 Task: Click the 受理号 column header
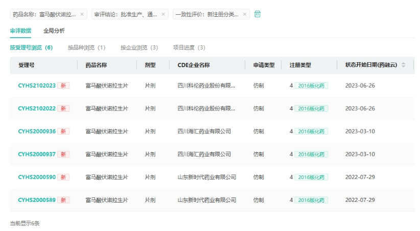(27, 65)
